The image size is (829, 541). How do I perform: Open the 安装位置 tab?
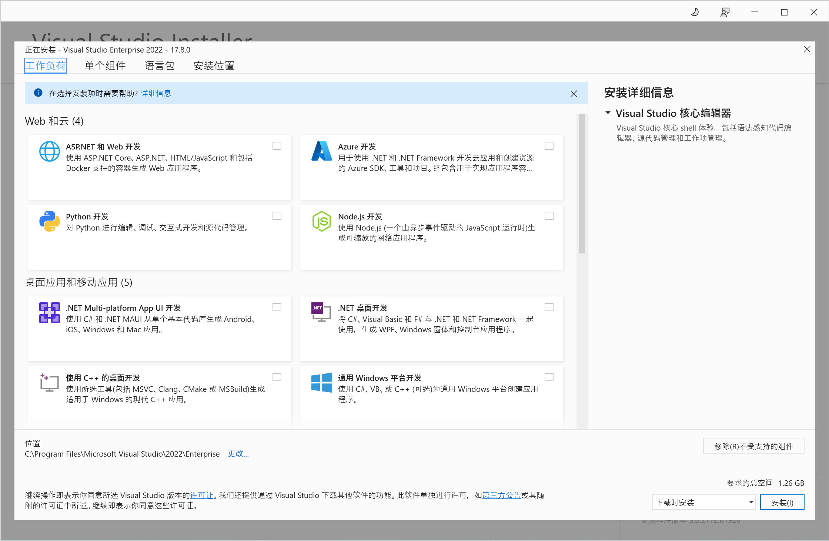click(x=214, y=66)
